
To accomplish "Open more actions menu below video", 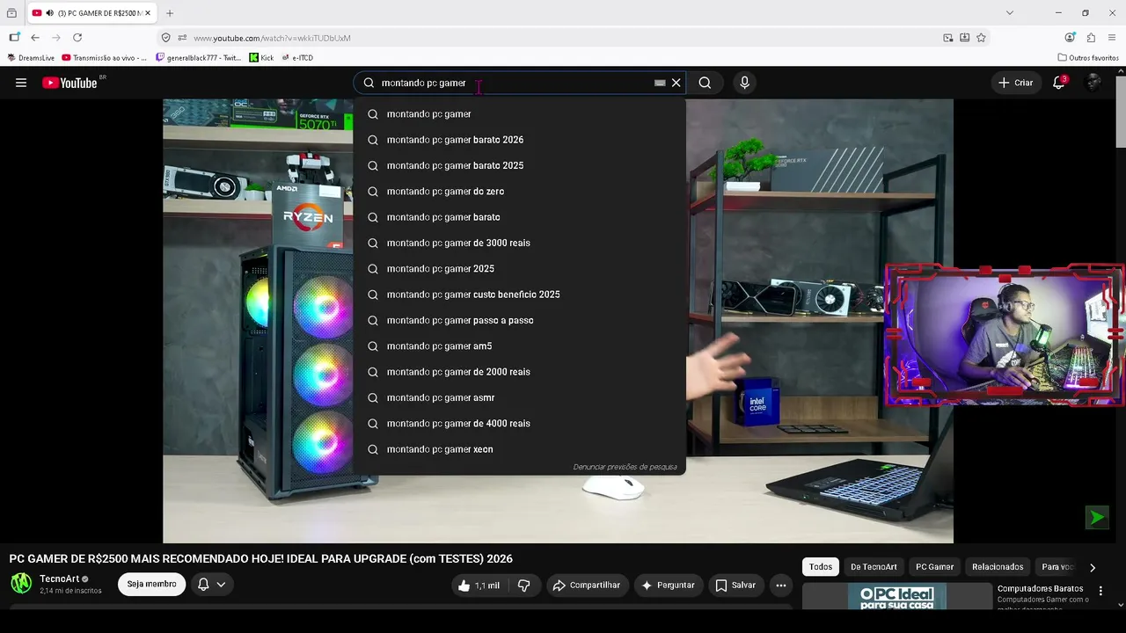I will click(780, 586).
